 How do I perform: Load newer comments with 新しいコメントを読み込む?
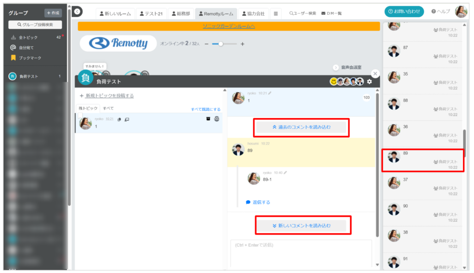coord(301,226)
